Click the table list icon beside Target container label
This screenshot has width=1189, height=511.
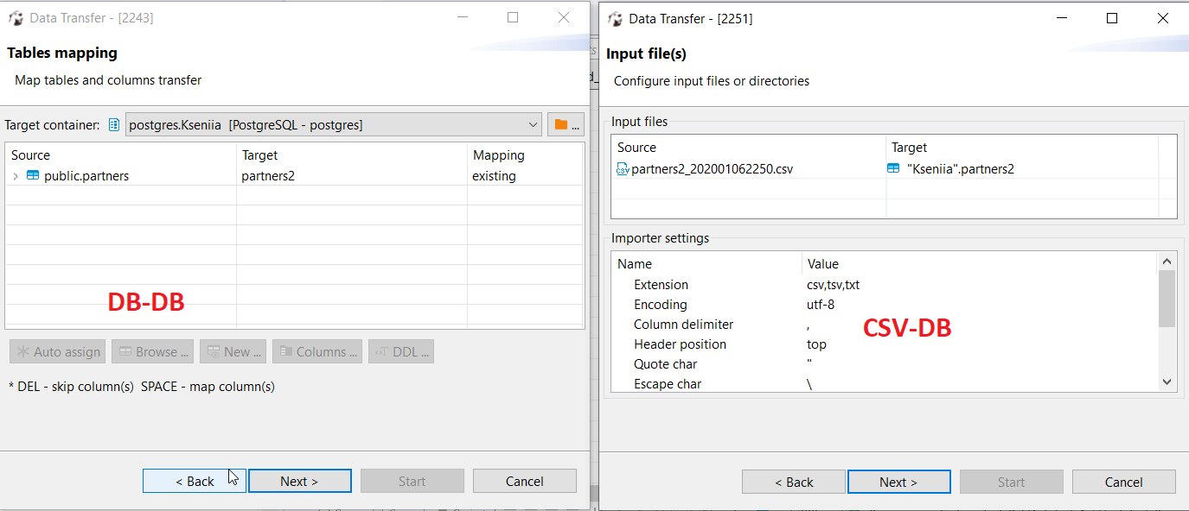pos(113,123)
